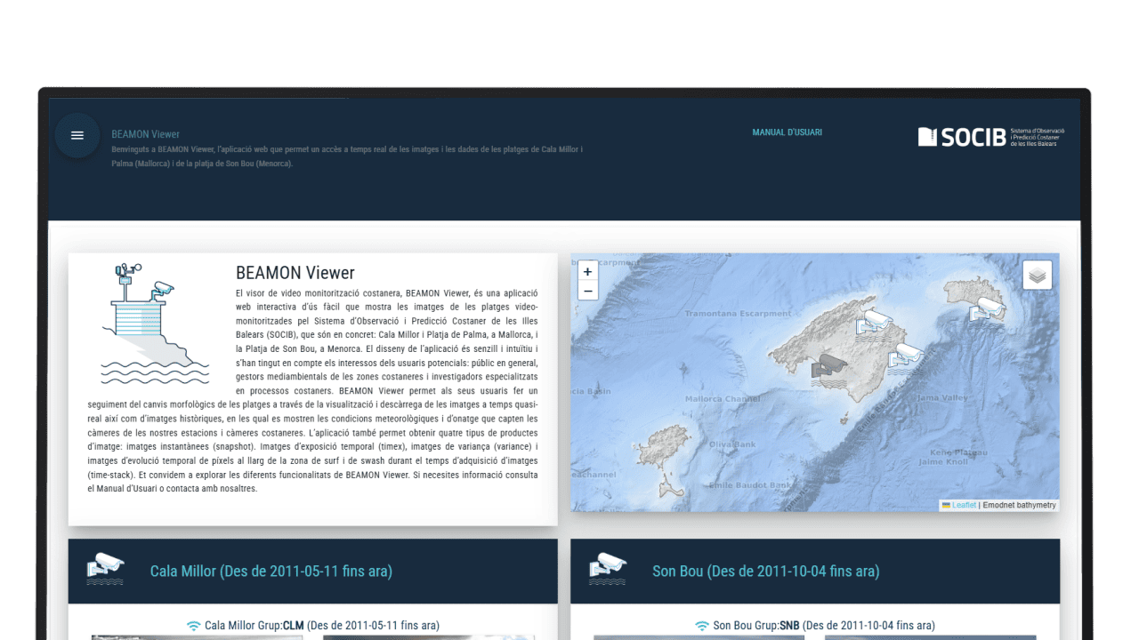Click the Benvinguts a BEAMON Viewer welcome text
This screenshot has width=1139, height=640.
[347, 156]
